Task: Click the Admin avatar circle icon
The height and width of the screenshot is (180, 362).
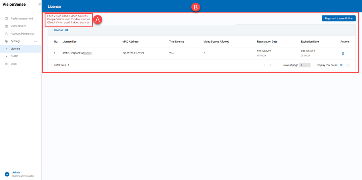Action: pos(7,174)
